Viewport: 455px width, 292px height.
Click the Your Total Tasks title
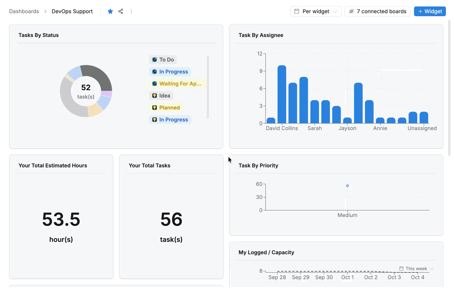(x=149, y=166)
